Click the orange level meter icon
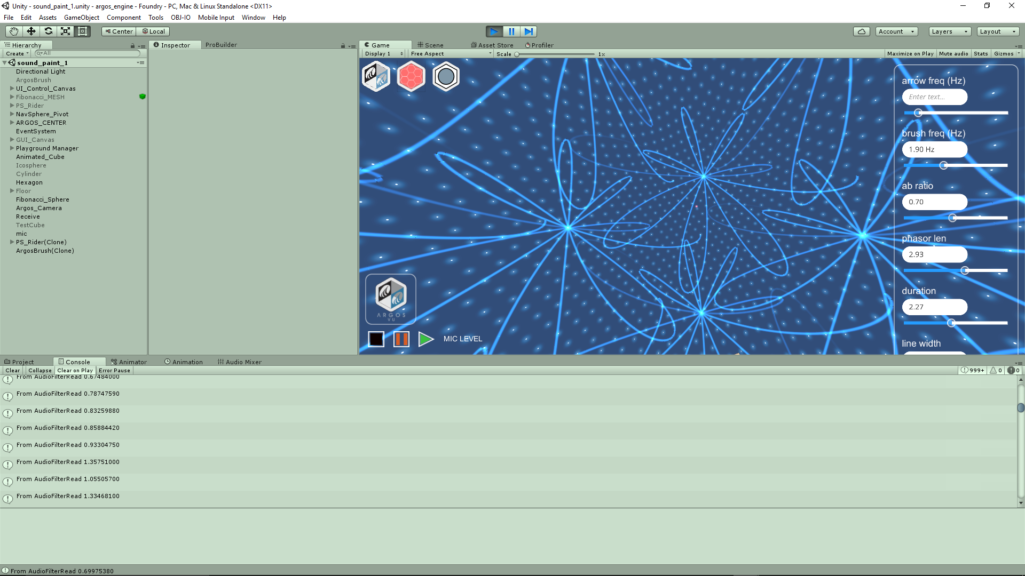This screenshot has width=1025, height=576. point(401,339)
